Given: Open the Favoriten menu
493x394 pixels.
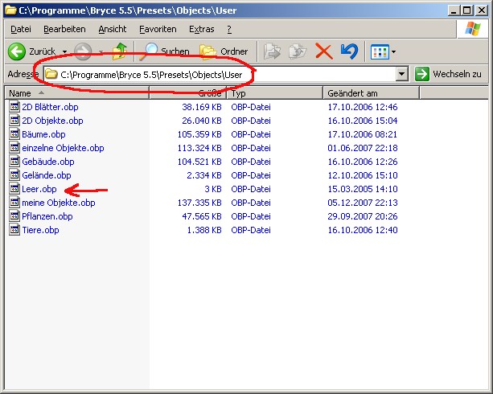Looking at the screenshot, I should coord(158,29).
